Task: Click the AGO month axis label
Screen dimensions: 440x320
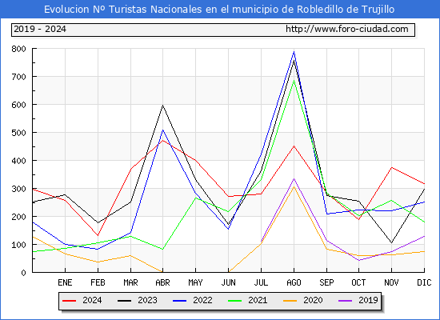Action: point(294,282)
